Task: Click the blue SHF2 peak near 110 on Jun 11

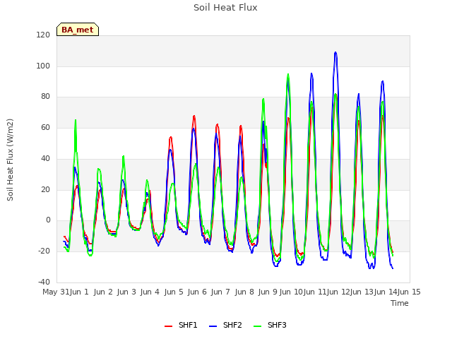Action: point(335,53)
